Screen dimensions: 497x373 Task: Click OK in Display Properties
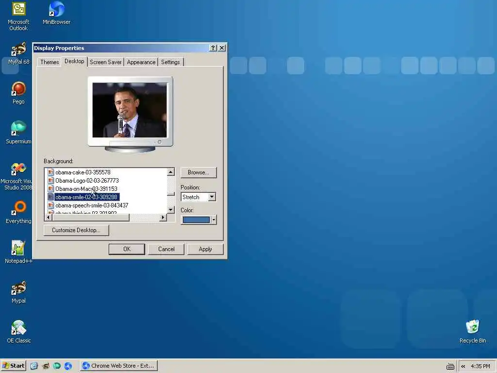click(x=127, y=249)
